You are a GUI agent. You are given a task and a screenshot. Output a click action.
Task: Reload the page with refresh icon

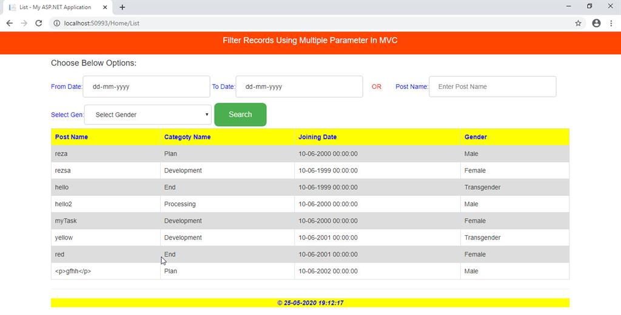tap(38, 24)
